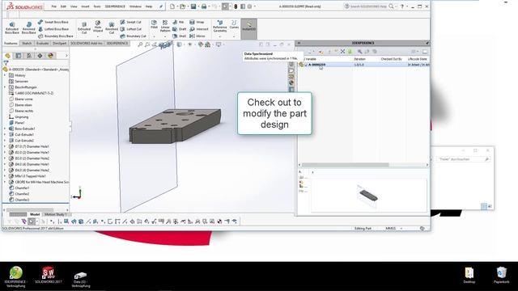Click the Save icon in top toolbar
This screenshot has height=291, width=518.
coord(193,6)
